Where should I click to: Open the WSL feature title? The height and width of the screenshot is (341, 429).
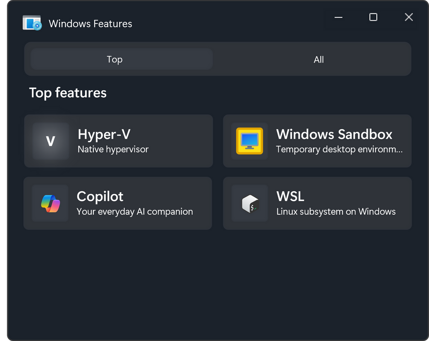point(290,196)
